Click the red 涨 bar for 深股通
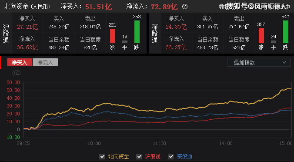 point(261,36)
